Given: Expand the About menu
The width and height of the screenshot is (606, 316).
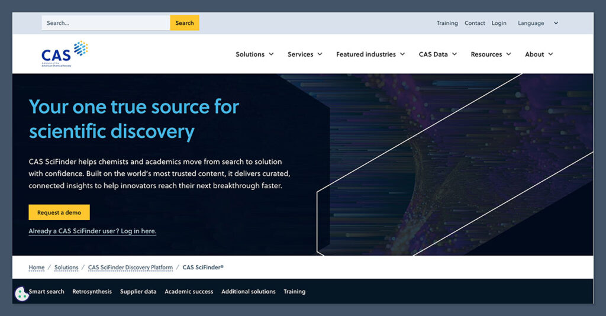Looking at the screenshot, I should tap(539, 54).
